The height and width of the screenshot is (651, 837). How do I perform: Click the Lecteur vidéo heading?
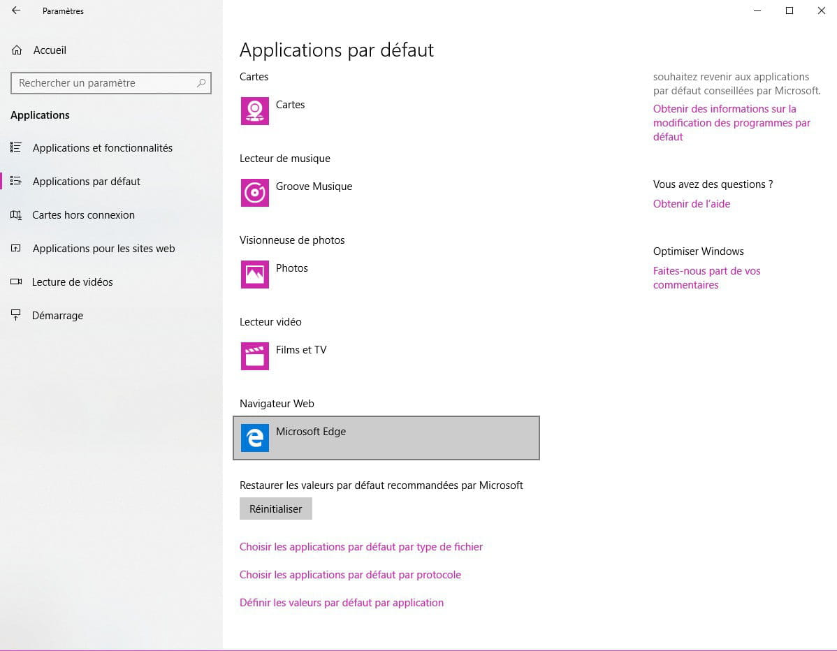tap(270, 322)
